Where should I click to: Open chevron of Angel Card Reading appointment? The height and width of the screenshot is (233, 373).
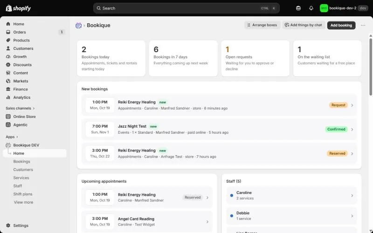207,222
